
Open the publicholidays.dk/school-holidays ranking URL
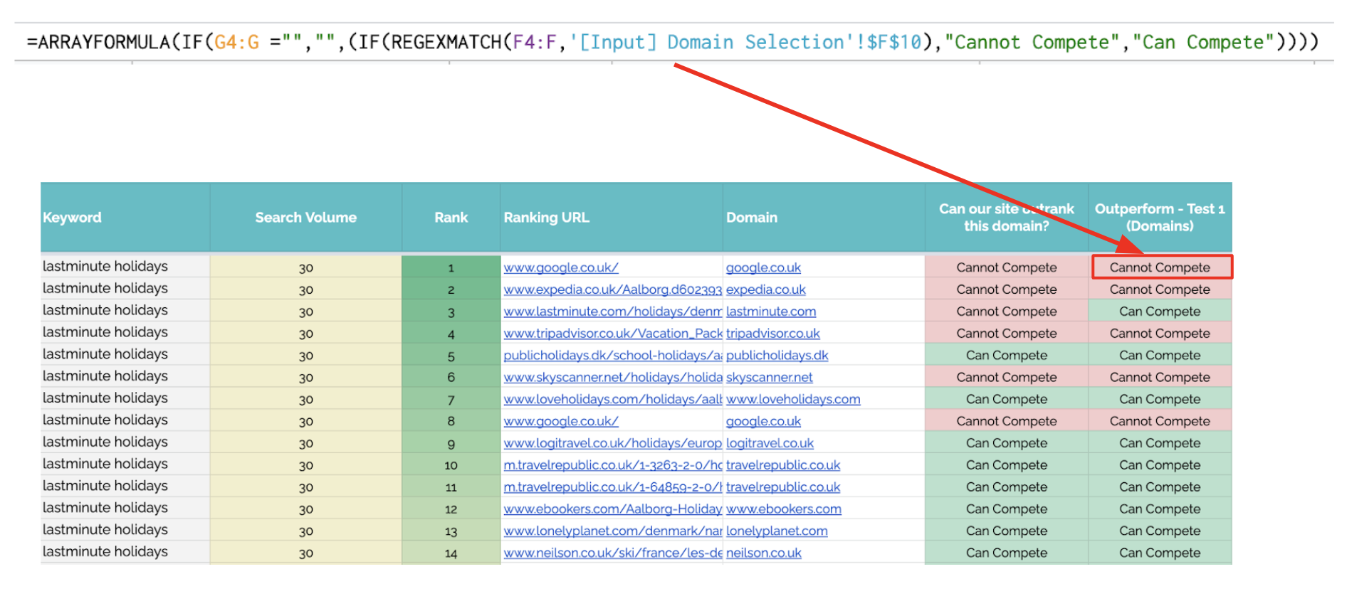click(612, 356)
